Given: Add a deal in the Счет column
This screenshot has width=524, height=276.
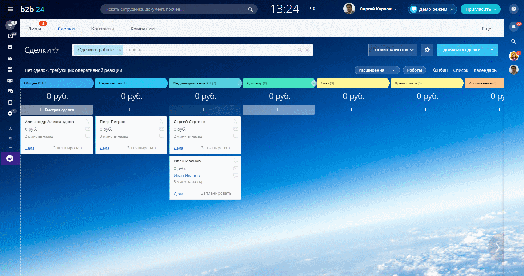Looking at the screenshot, I should point(351,110).
